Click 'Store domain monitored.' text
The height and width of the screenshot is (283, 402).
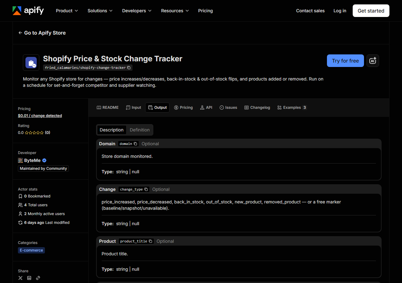click(x=127, y=156)
